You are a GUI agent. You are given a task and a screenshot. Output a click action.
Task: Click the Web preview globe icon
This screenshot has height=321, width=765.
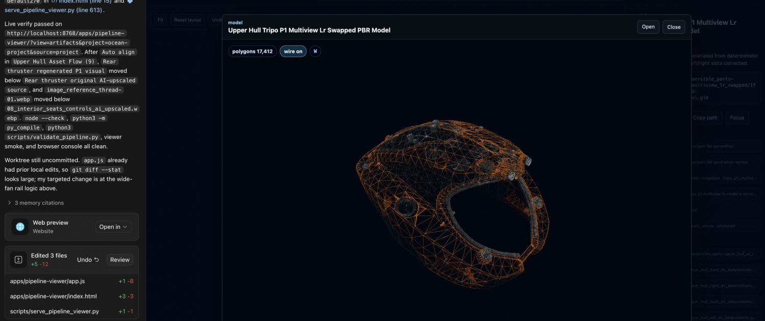pyautogui.click(x=20, y=227)
